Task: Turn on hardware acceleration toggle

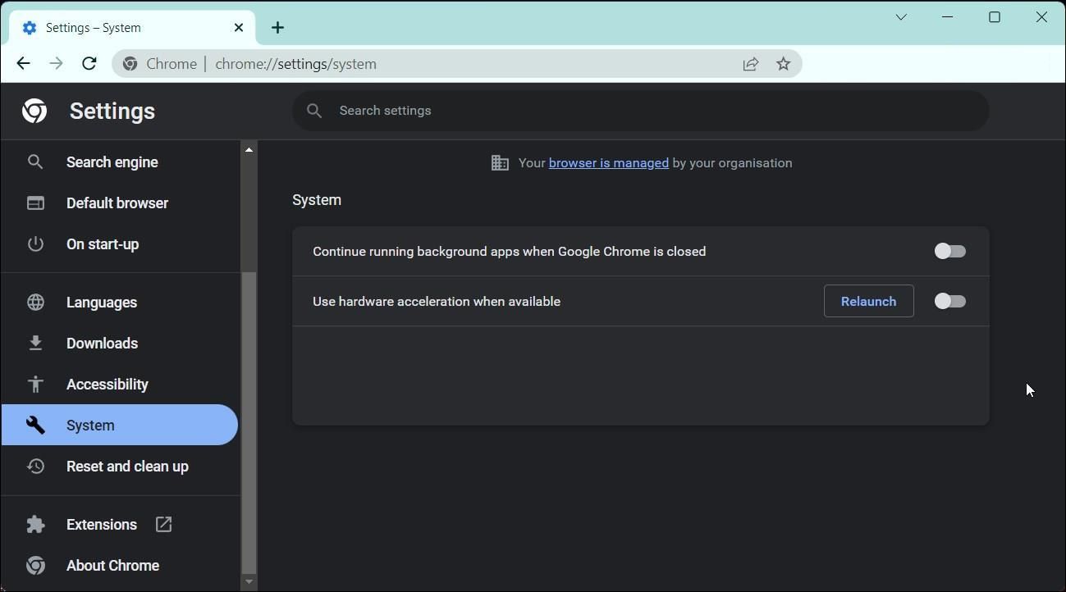Action: (949, 301)
